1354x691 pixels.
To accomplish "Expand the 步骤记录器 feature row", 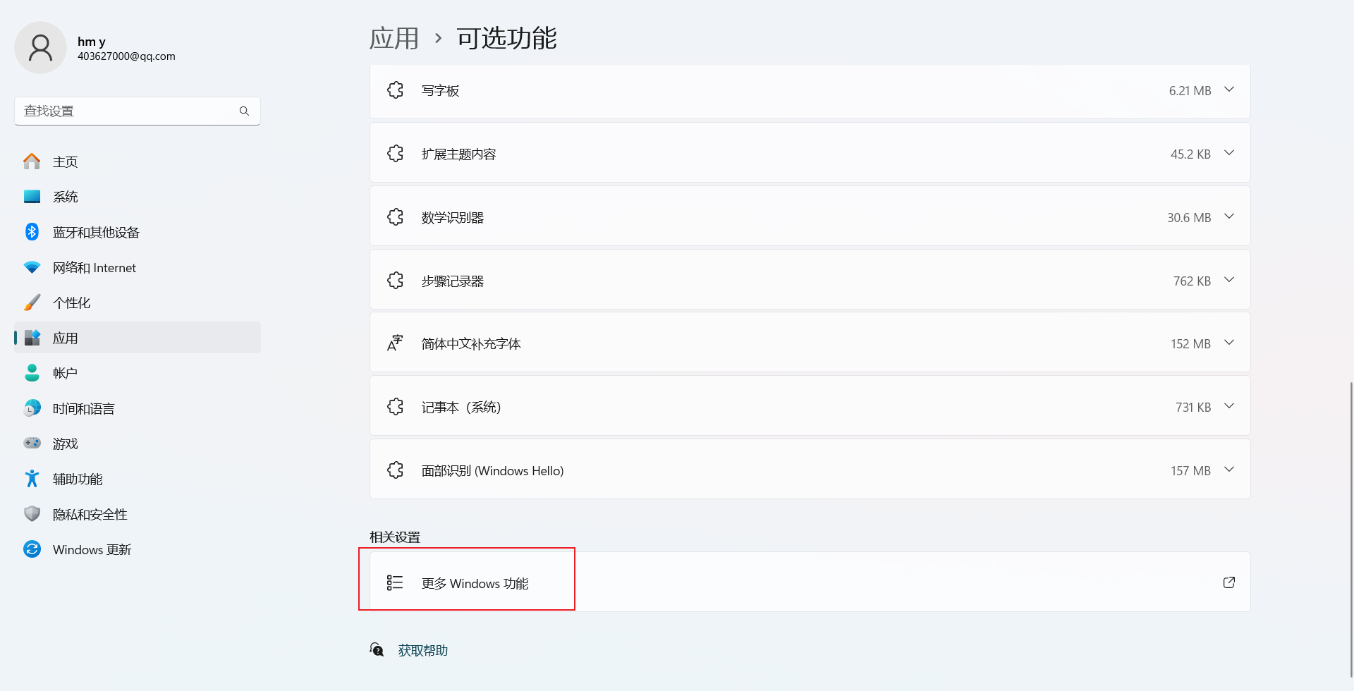I will click(1229, 280).
